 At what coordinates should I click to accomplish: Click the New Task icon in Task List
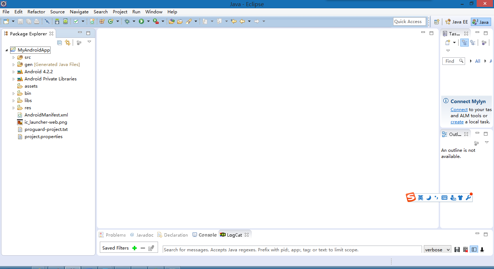[x=448, y=43]
